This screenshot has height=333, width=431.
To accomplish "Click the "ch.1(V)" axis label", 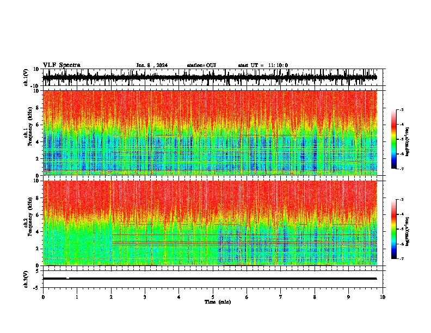I will click(x=26, y=77).
